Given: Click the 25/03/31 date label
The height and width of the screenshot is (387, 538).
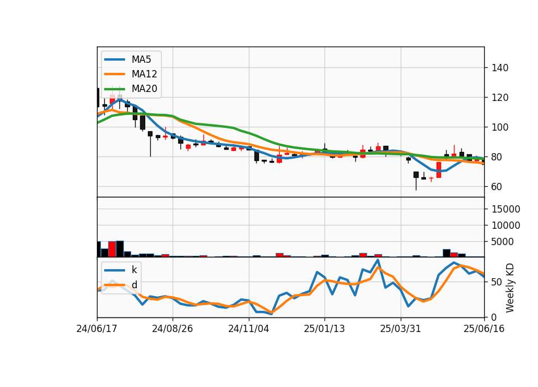Looking at the screenshot, I should pos(400,329).
